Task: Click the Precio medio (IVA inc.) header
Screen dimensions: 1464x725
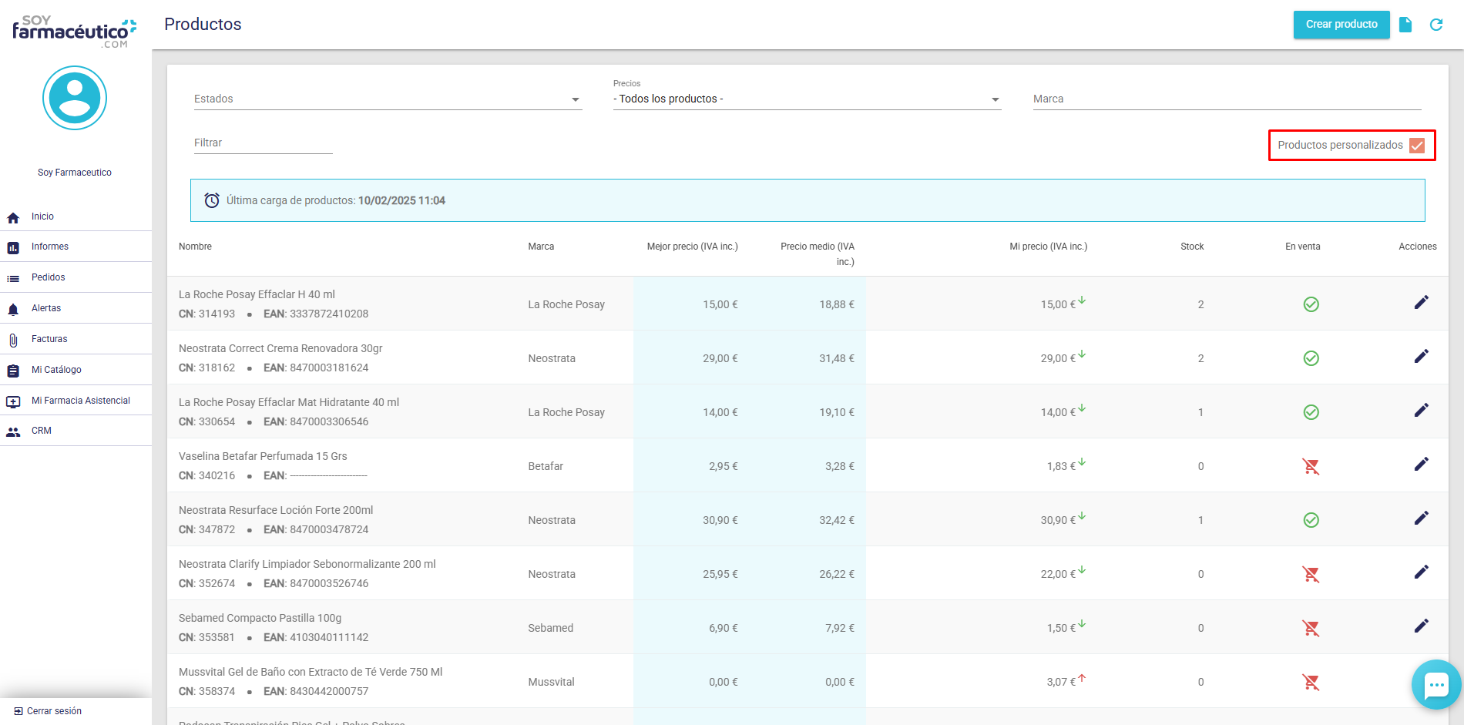Action: coord(817,254)
